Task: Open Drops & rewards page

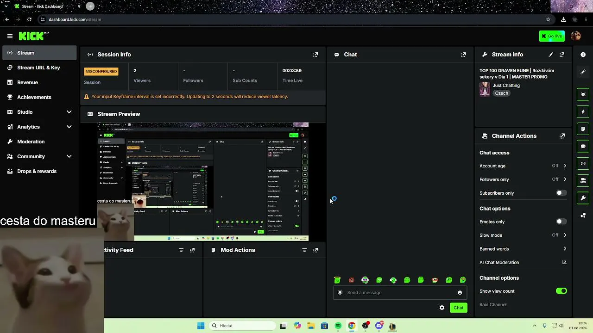Action: [39, 171]
